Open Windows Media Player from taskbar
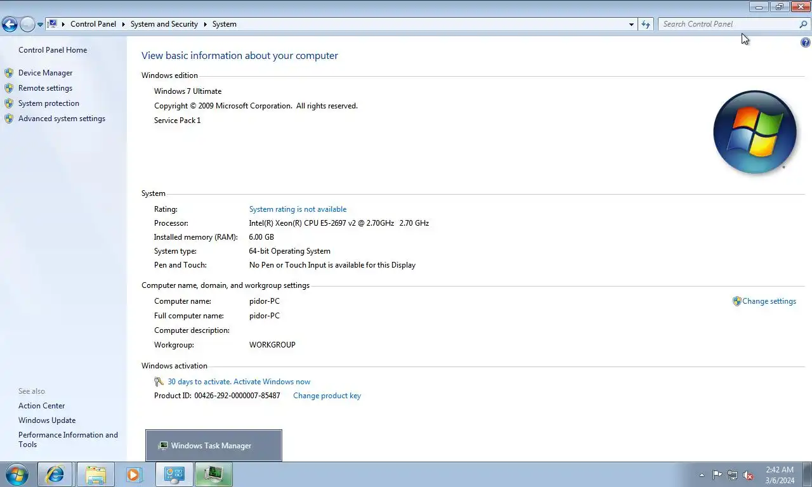 pos(134,474)
